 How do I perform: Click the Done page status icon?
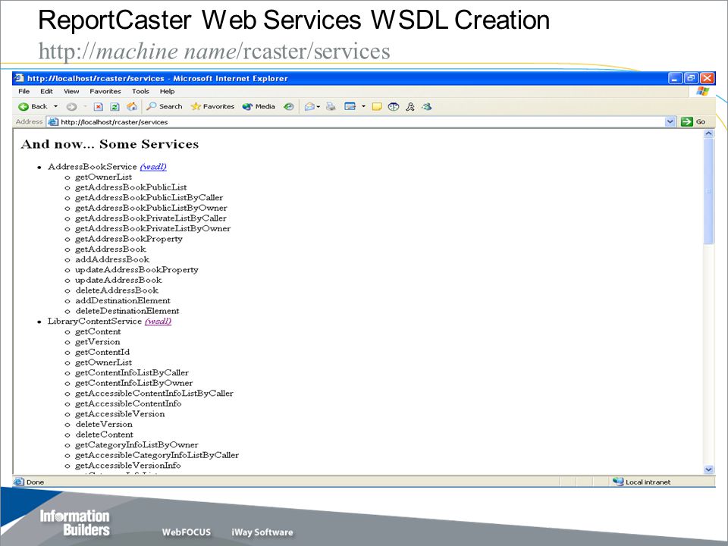point(18,482)
